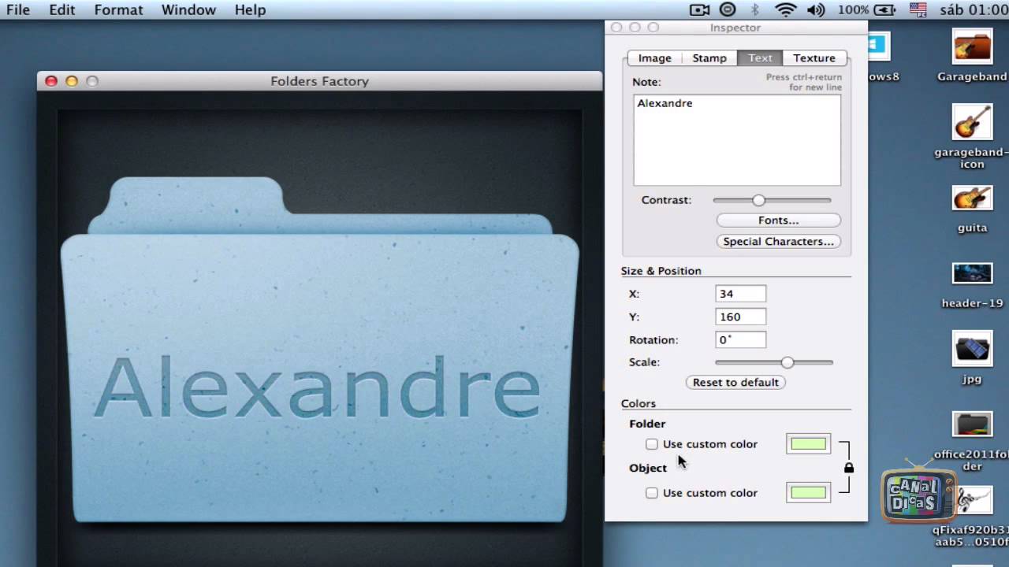Click the circular sync menu bar icon
The height and width of the screenshot is (567, 1009).
tap(728, 9)
